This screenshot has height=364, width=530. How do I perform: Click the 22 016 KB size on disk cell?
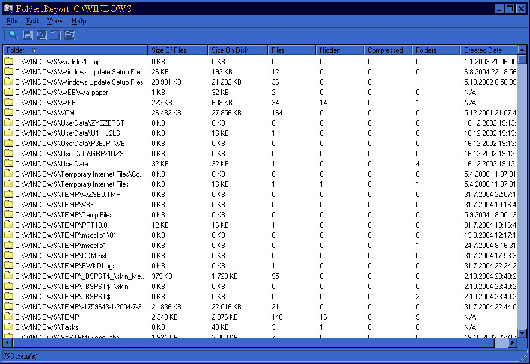(227, 306)
